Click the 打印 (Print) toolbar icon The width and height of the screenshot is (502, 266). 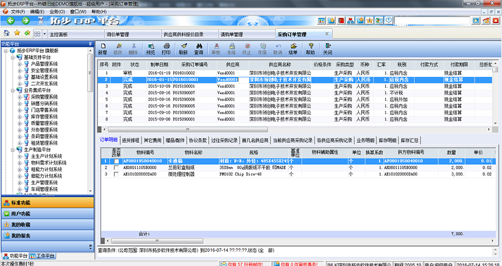click(166, 48)
